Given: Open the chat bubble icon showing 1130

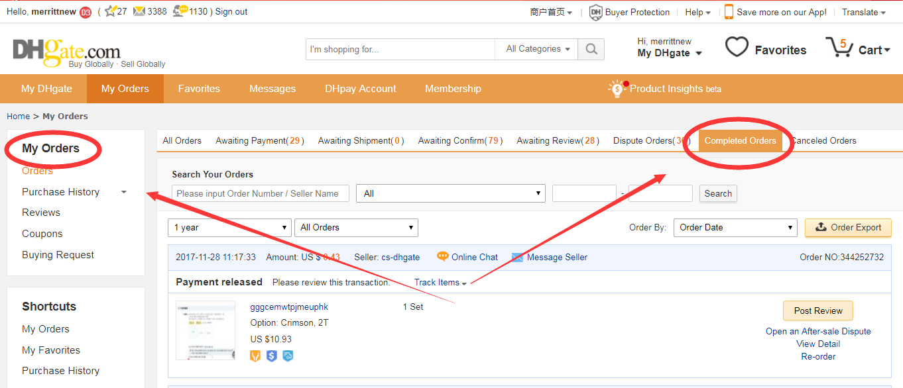Looking at the screenshot, I should [180, 11].
